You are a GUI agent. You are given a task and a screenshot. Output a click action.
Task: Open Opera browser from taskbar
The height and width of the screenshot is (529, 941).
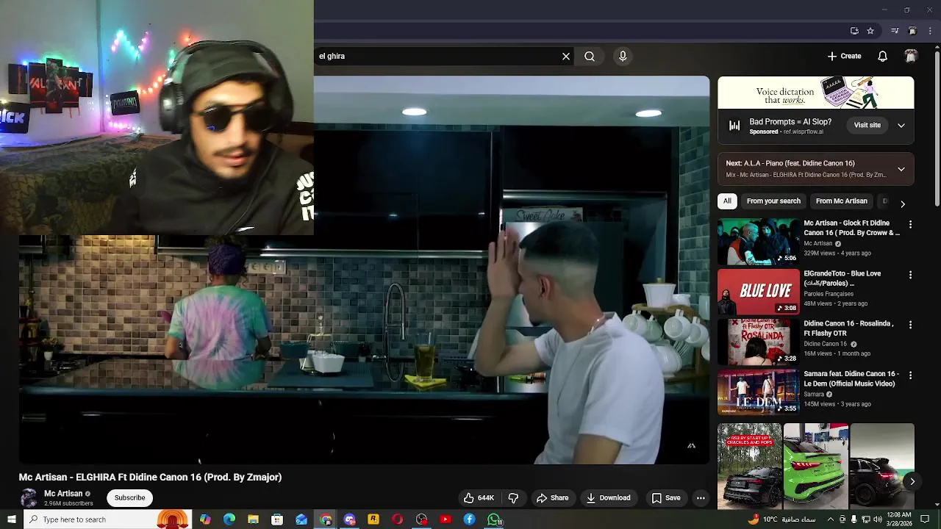coord(397,519)
